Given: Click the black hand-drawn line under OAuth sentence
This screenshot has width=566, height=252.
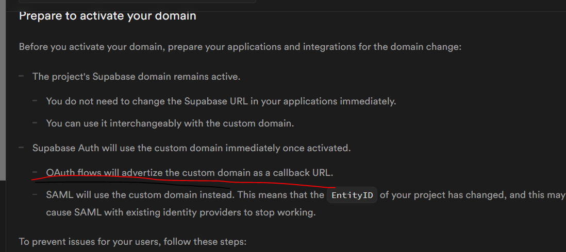Looking at the screenshot, I should tap(132, 185).
